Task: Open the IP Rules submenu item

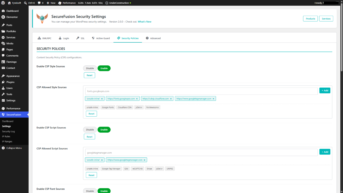Action: point(6,136)
